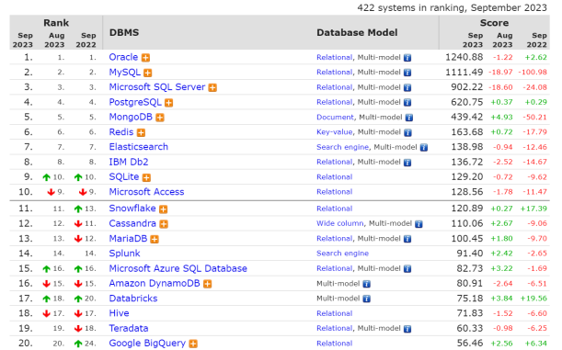Click the Oracle score value 1240.88
The width and height of the screenshot is (562, 350).
pyautogui.click(x=465, y=57)
